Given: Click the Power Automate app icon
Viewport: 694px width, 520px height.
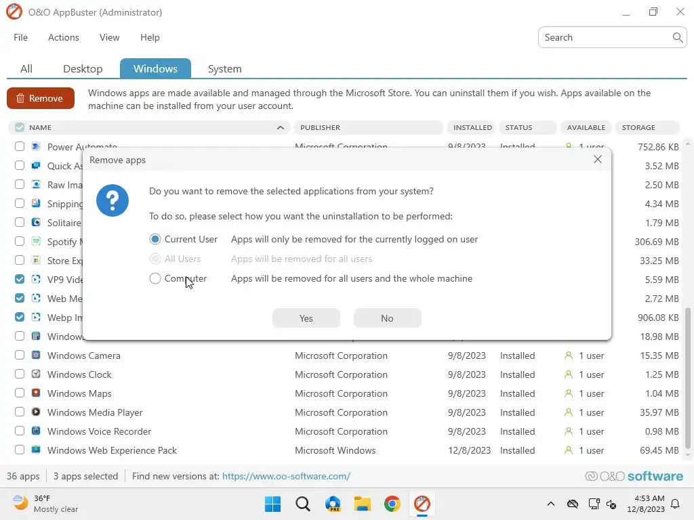Looking at the screenshot, I should [x=36, y=146].
